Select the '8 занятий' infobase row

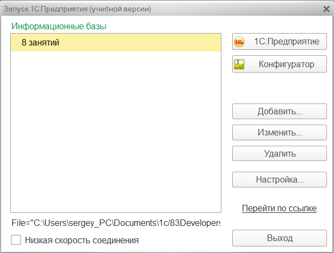pyautogui.click(x=116, y=42)
